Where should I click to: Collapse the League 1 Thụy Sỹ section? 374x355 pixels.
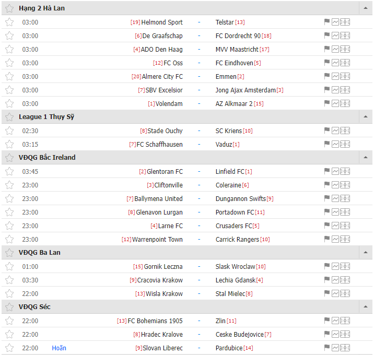tap(365, 117)
